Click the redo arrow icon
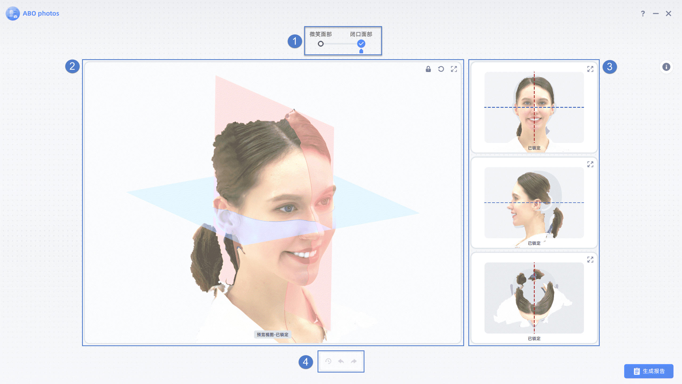Screen dimensions: 682x384 pyautogui.click(x=354, y=361)
